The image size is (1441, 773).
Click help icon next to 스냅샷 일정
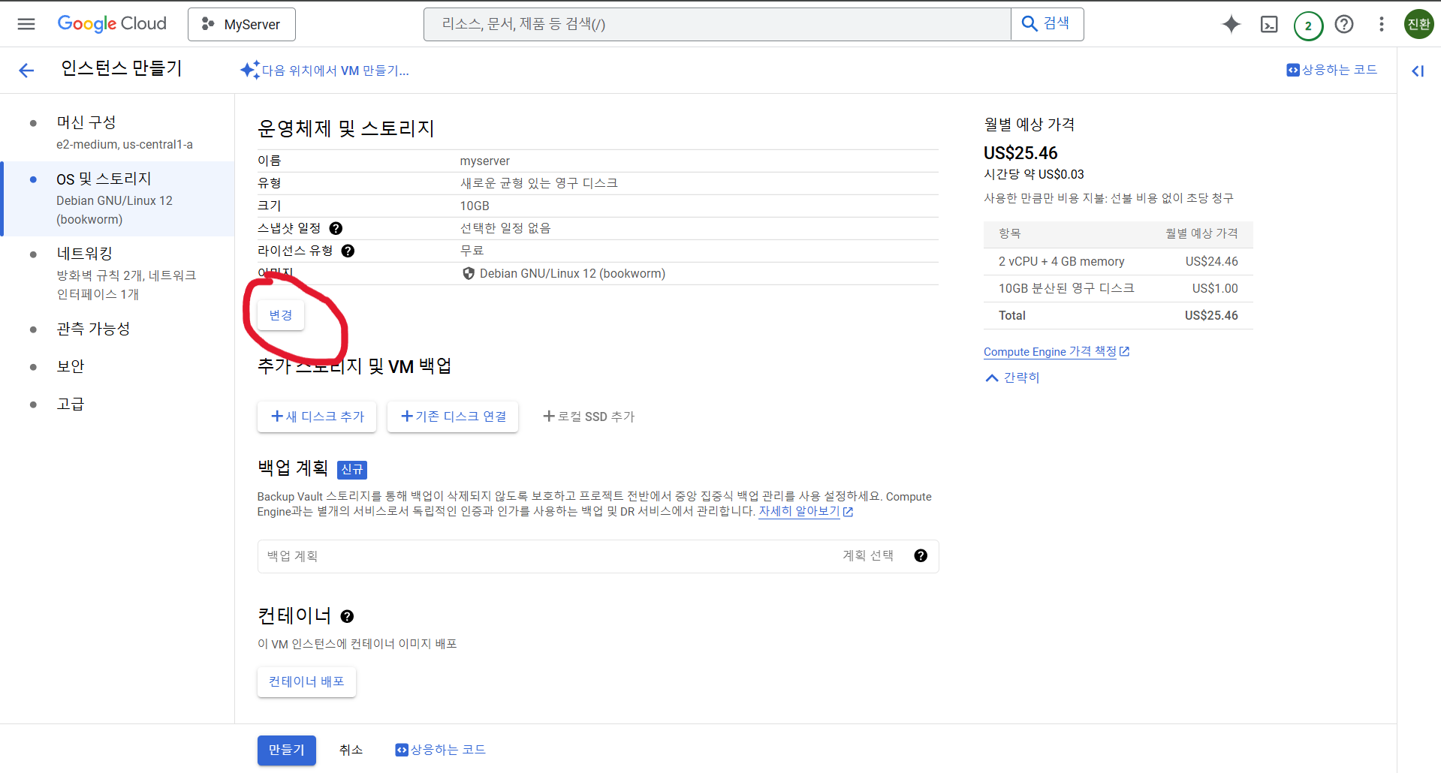pyautogui.click(x=336, y=228)
